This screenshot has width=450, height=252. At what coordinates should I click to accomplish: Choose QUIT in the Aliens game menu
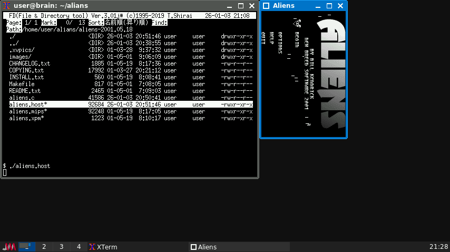(x=263, y=38)
